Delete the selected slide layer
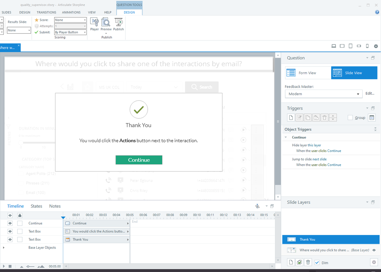Image resolution: width=381 pixels, height=272 pixels. [x=308, y=262]
